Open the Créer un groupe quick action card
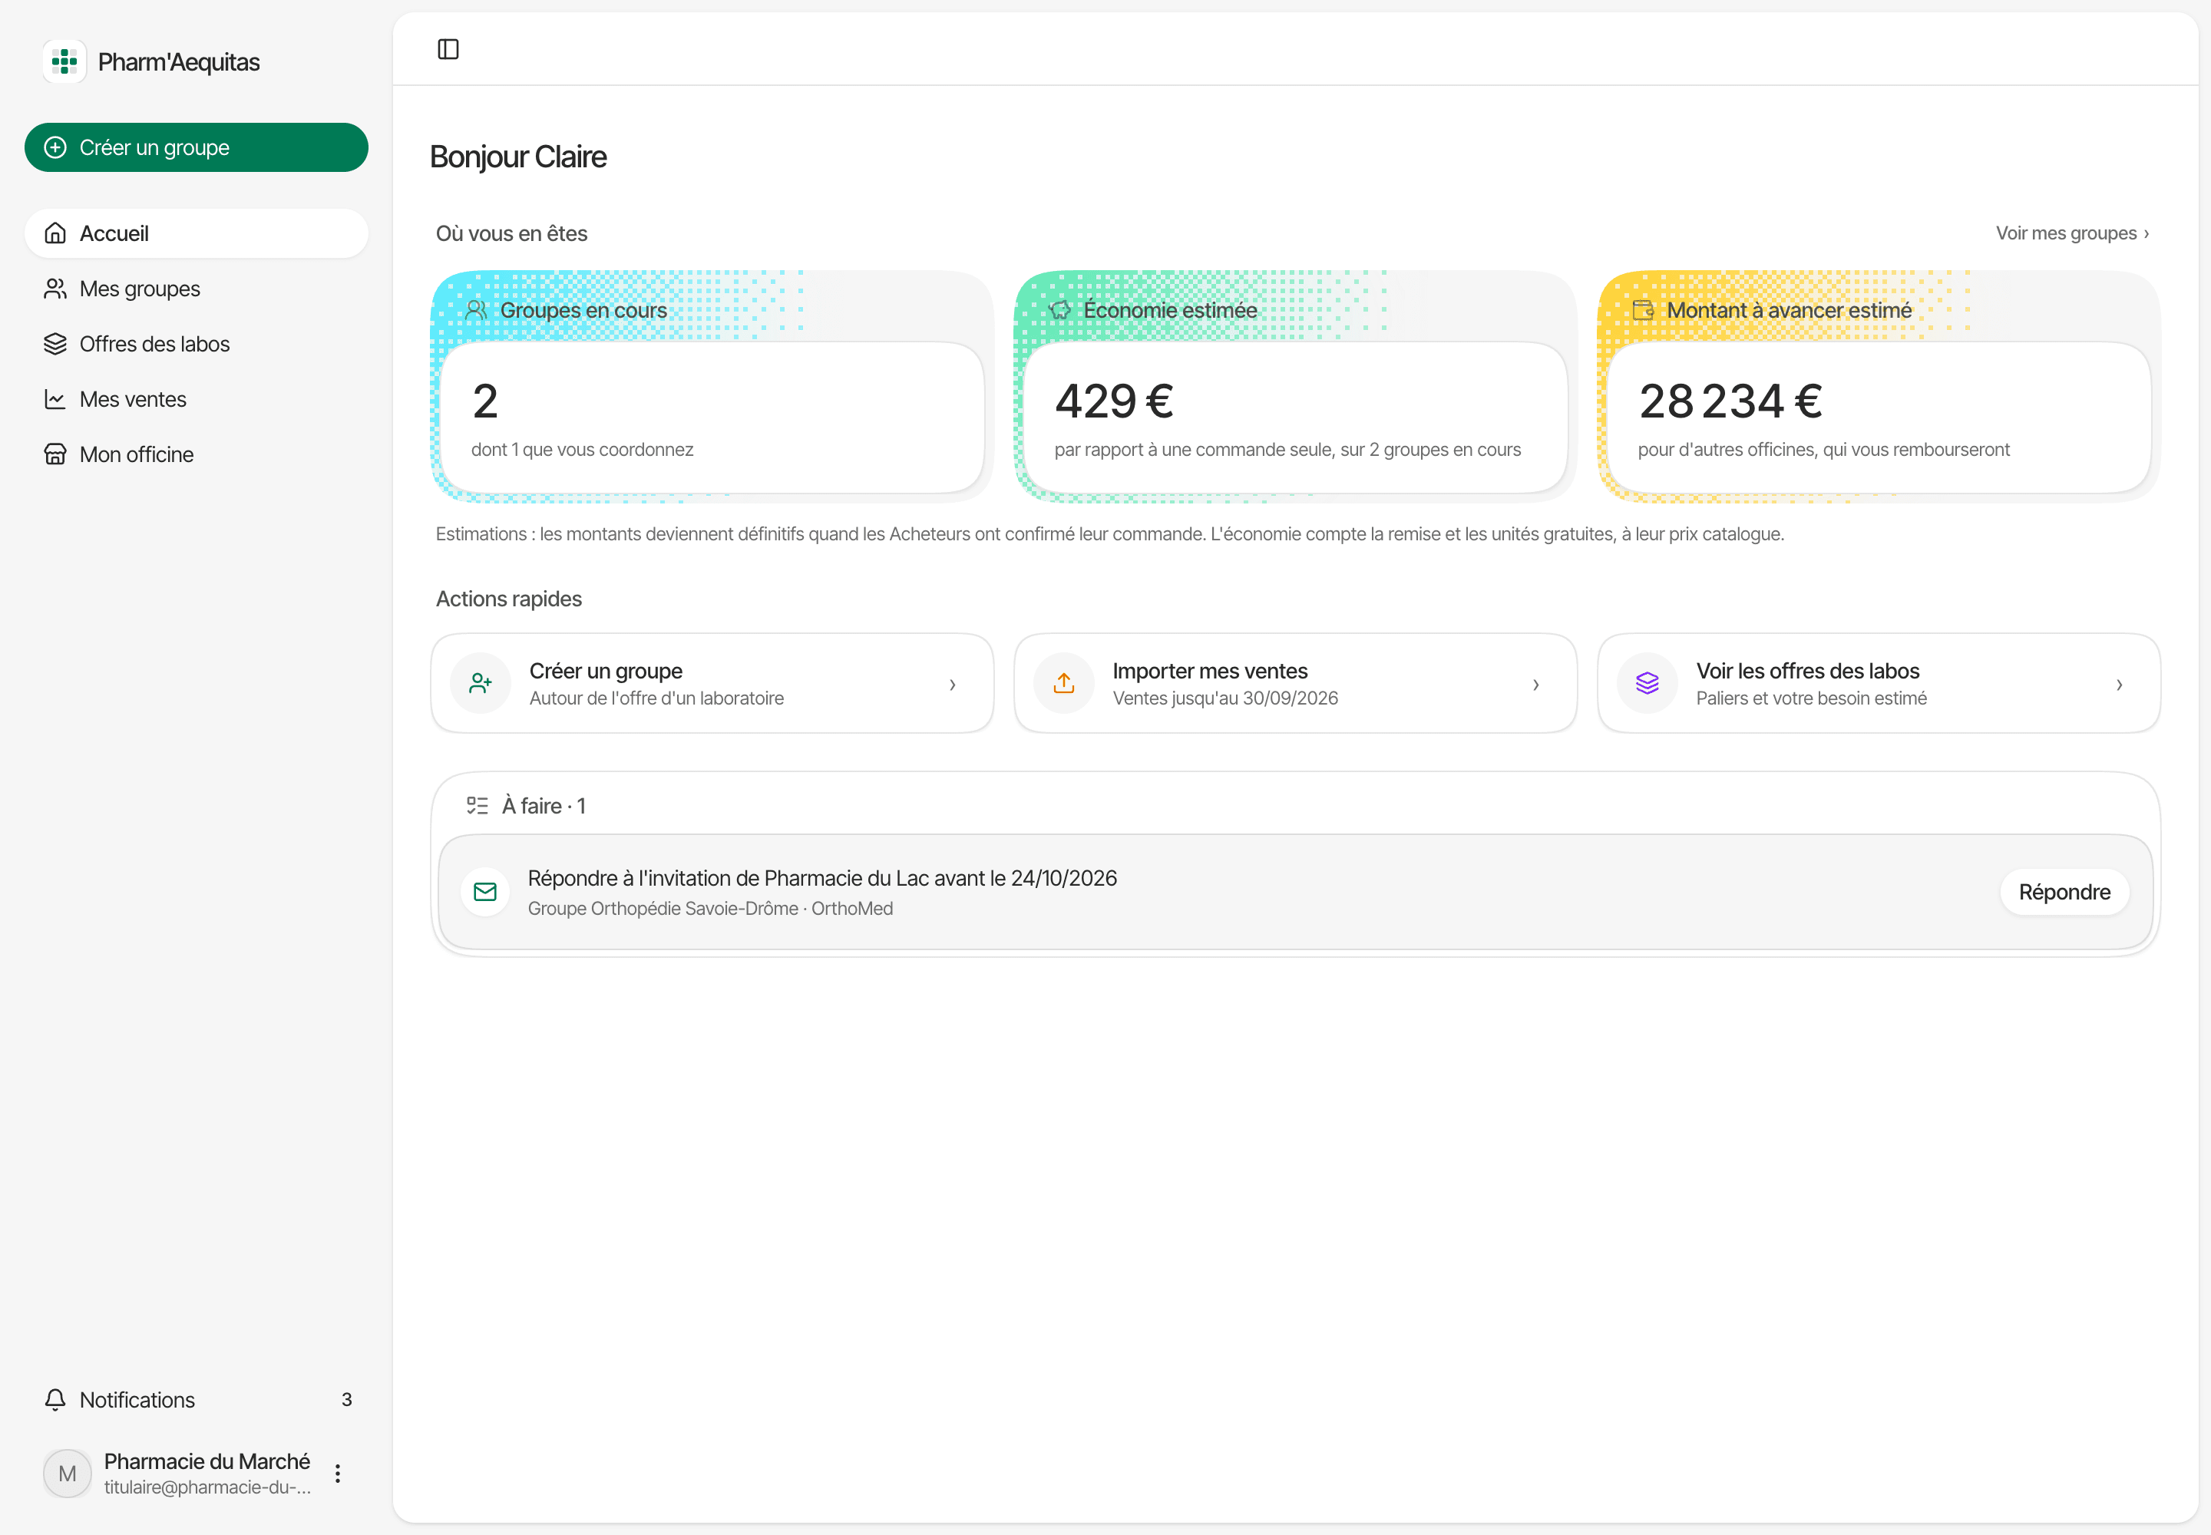 pos(712,683)
